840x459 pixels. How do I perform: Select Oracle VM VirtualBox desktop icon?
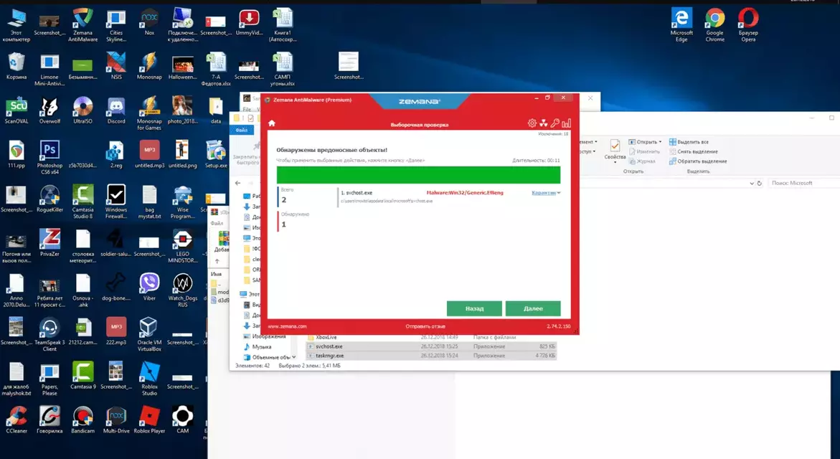[149, 335]
